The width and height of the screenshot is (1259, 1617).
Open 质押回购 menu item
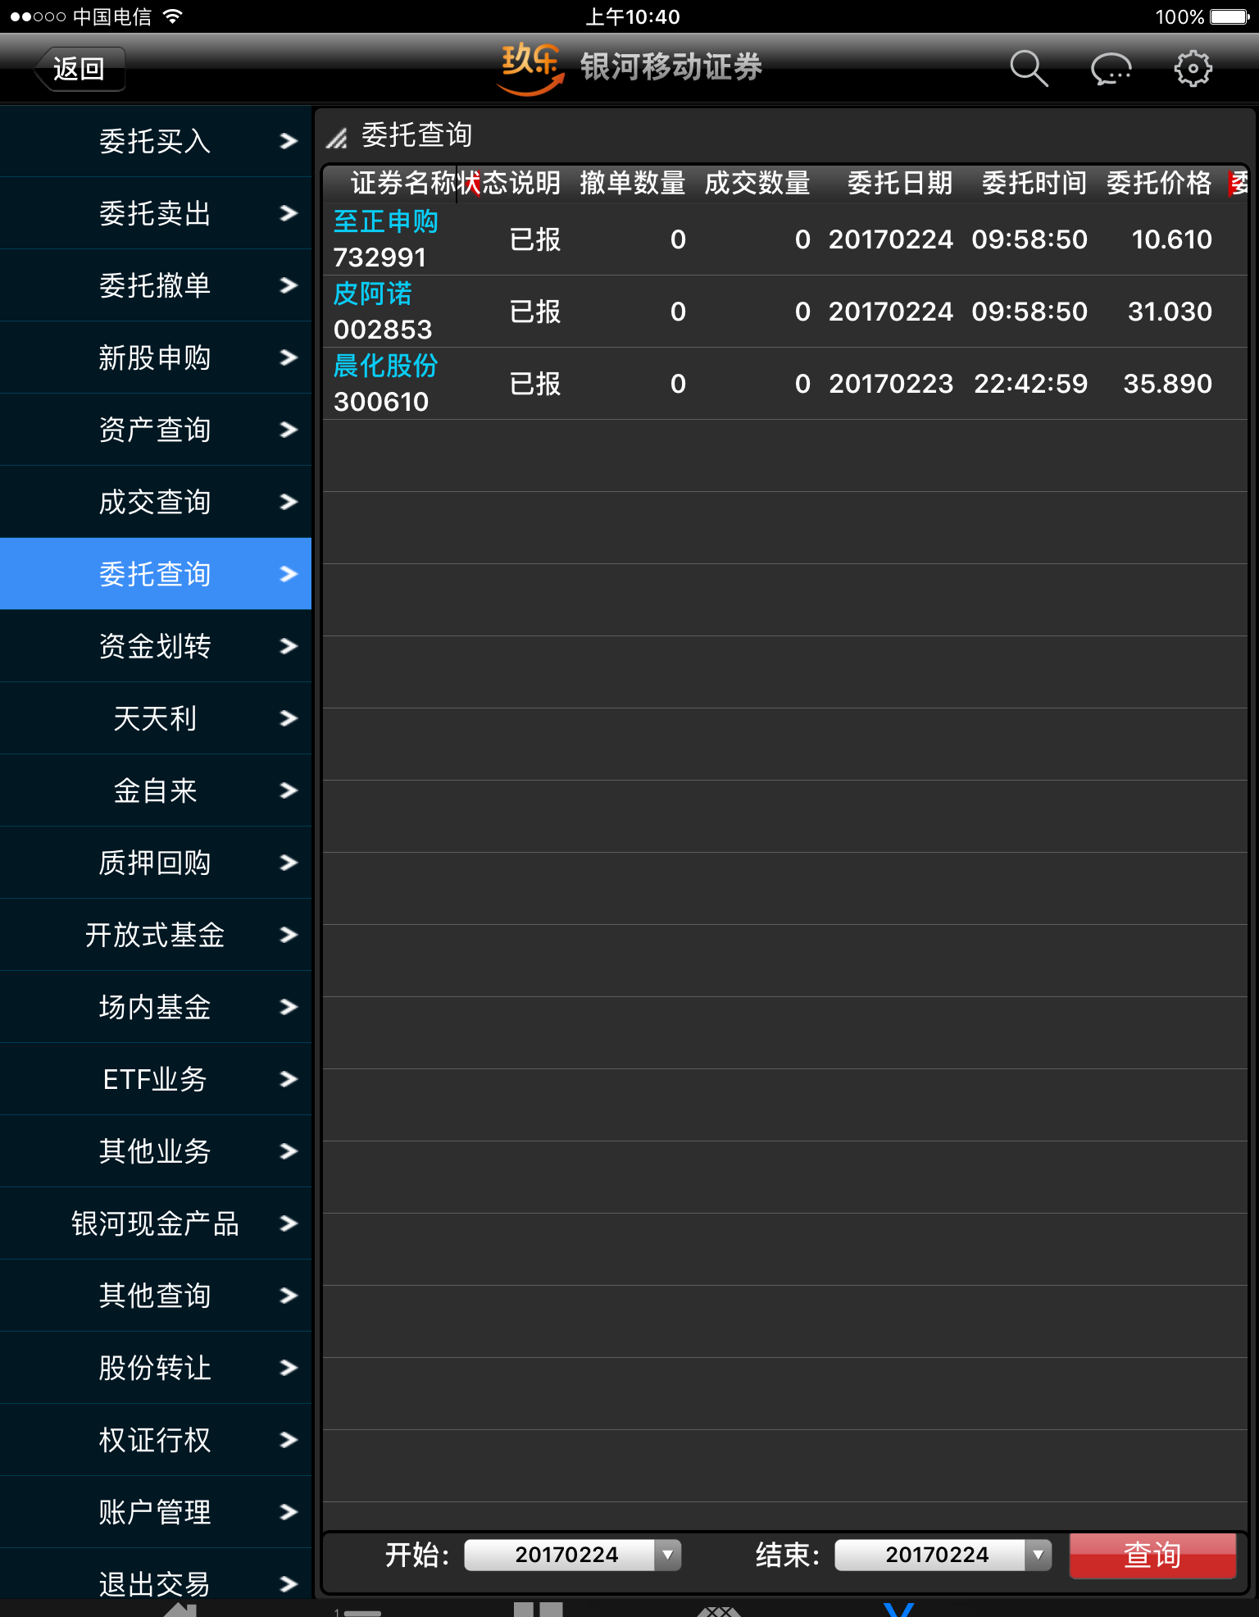[156, 863]
